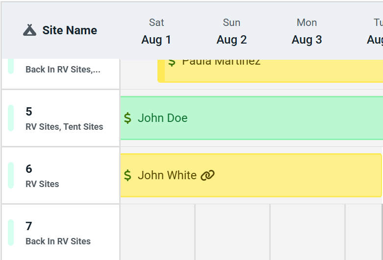Select the Site Name column header
Screen dimensions: 383x260
[60, 30]
